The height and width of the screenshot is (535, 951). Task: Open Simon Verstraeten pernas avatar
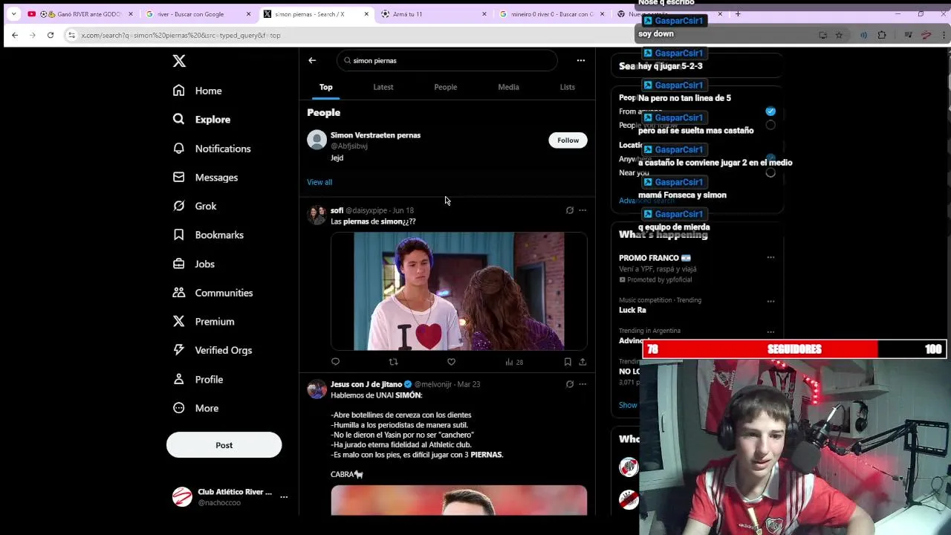click(x=317, y=140)
